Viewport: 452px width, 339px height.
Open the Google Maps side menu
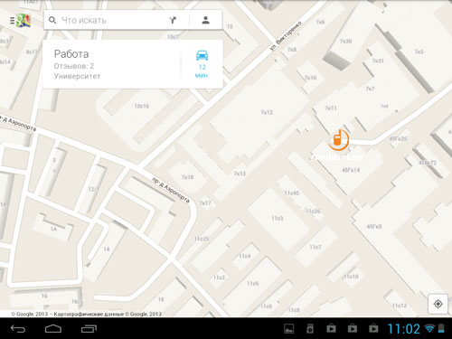pos(20,20)
